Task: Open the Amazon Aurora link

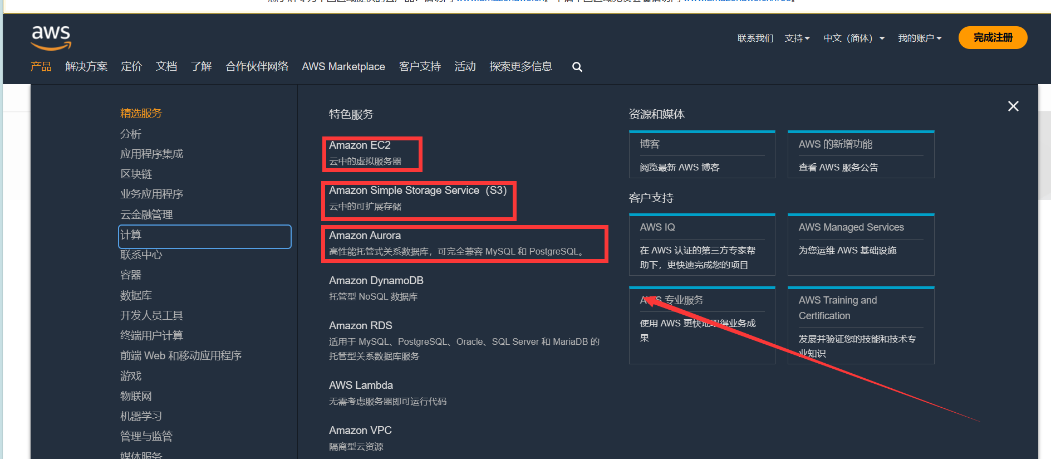Action: point(365,236)
